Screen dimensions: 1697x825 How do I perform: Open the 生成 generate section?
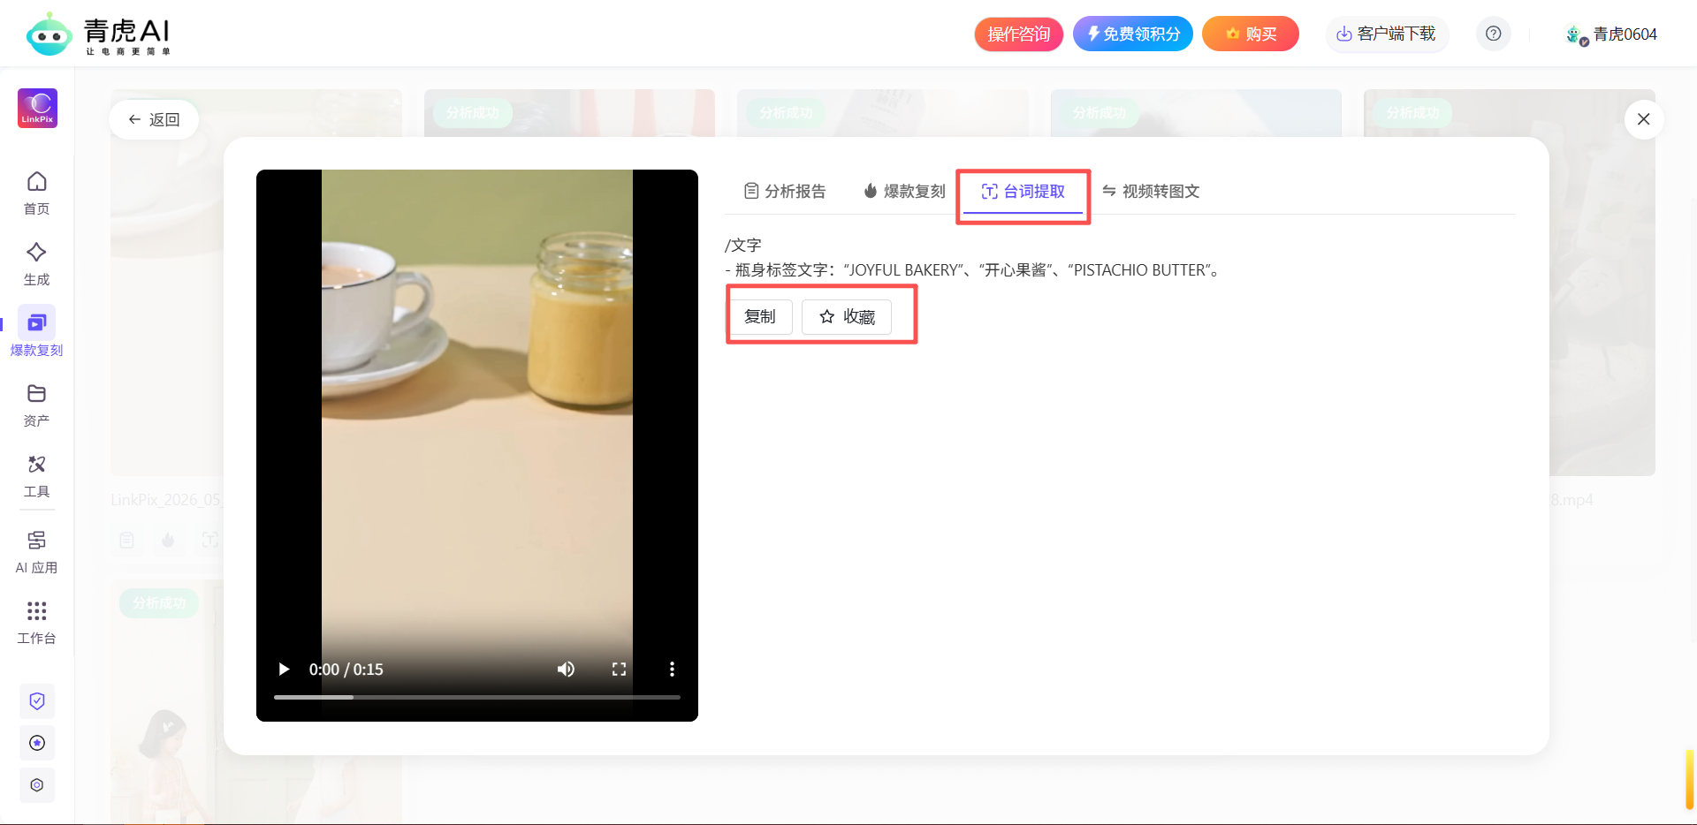(x=36, y=263)
